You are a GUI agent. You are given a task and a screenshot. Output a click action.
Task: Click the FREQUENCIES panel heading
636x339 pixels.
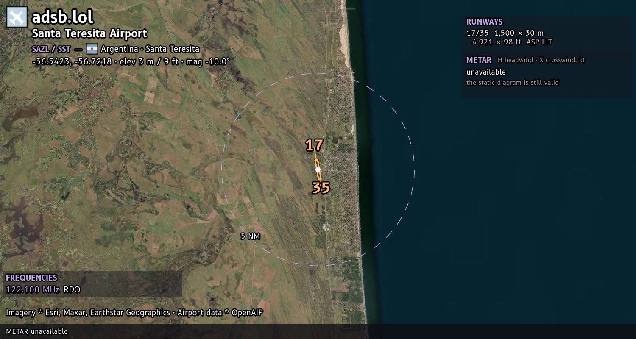click(31, 278)
